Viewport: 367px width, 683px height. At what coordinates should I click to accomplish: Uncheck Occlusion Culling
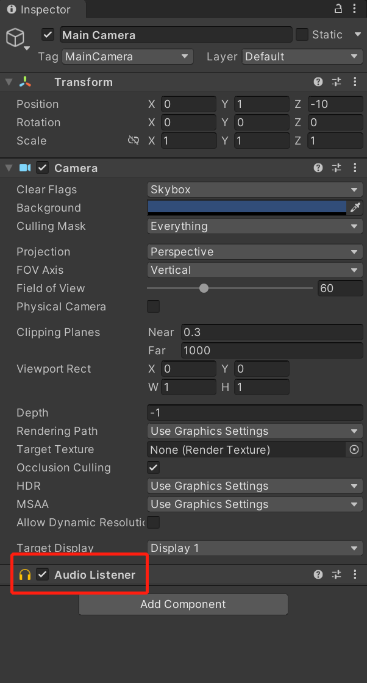[x=154, y=468]
